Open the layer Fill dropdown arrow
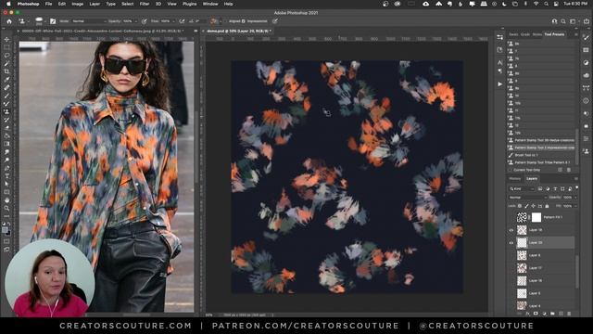The width and height of the screenshot is (593, 334). 575,206
